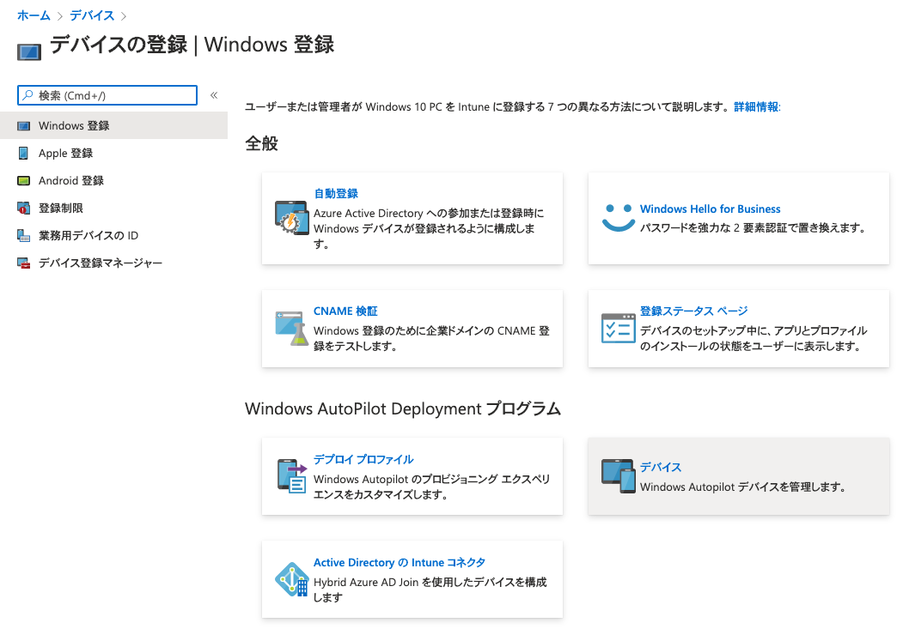
Task: Click the CNAME 検証 flask icon
Action: point(292,329)
